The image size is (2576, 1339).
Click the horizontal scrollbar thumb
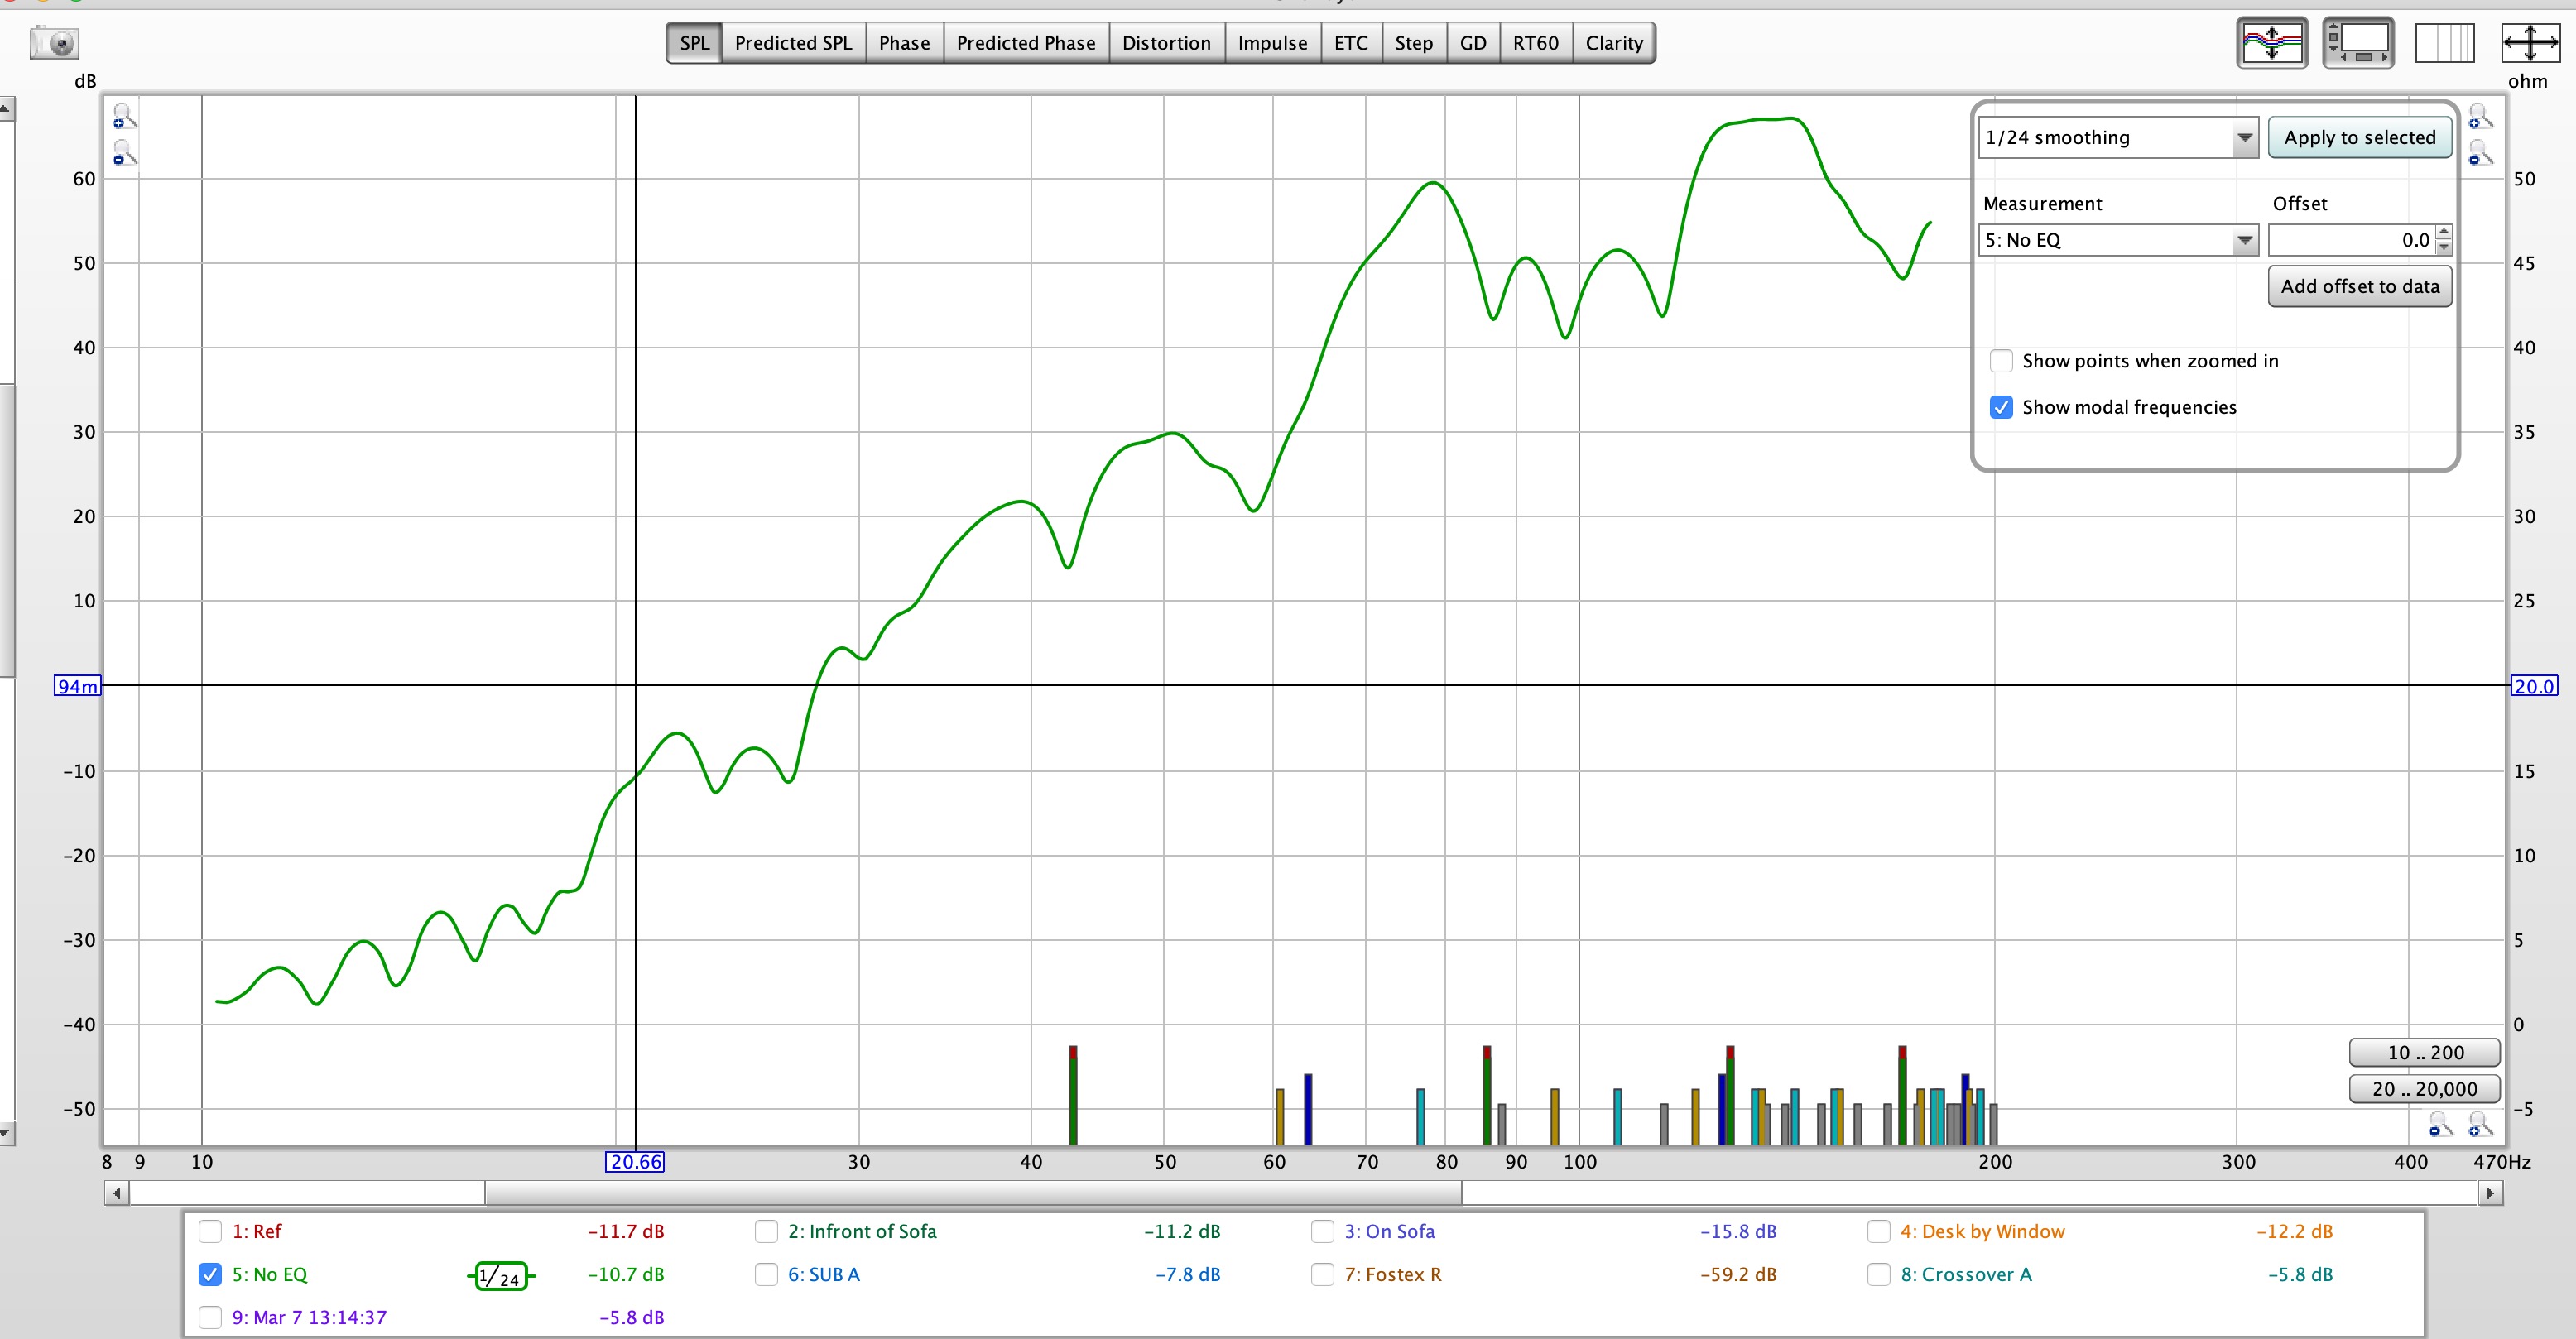(x=973, y=1193)
